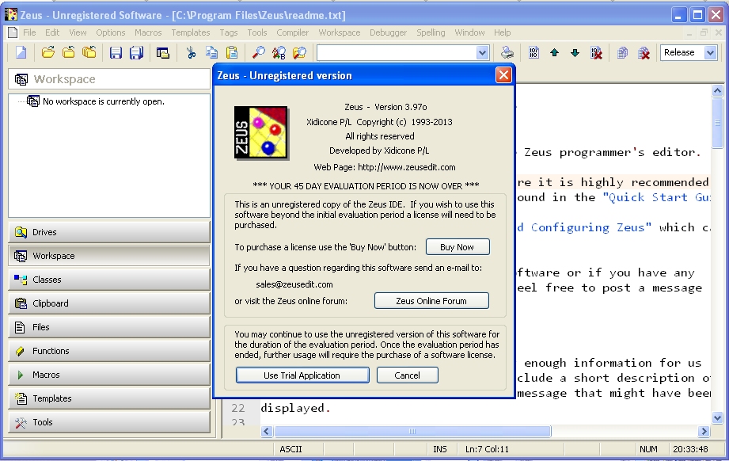Open the File menu
Screen dimensions: 729x461
pyautogui.click(x=29, y=32)
